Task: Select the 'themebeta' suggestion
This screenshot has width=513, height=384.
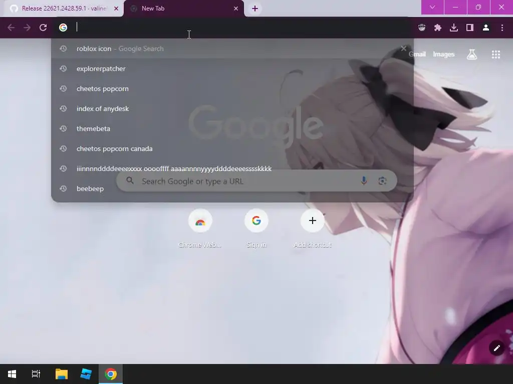Action: pyautogui.click(x=232, y=128)
